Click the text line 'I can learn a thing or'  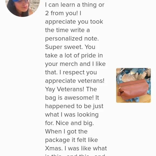point(75,5)
